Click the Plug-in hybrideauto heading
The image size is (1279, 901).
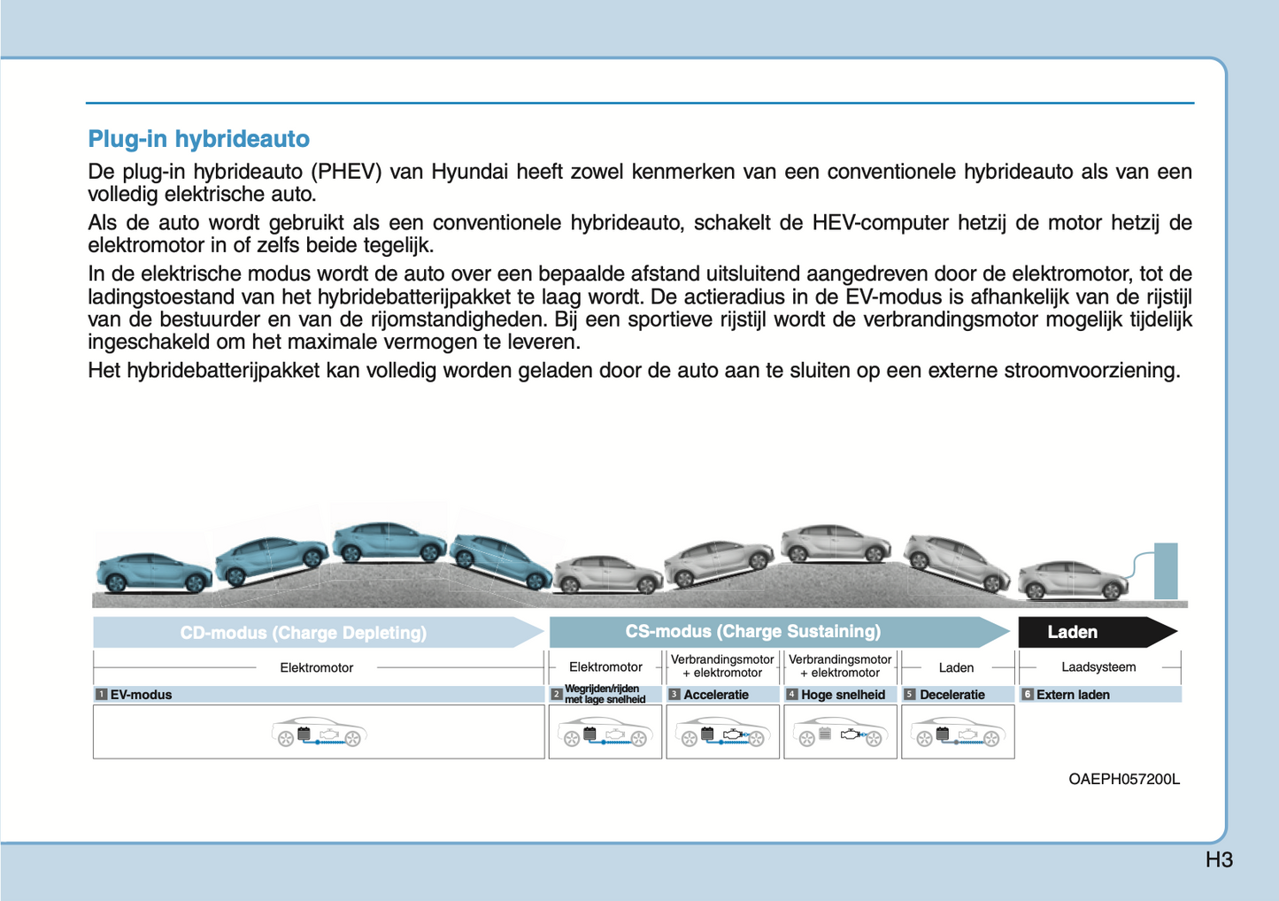pos(198,139)
